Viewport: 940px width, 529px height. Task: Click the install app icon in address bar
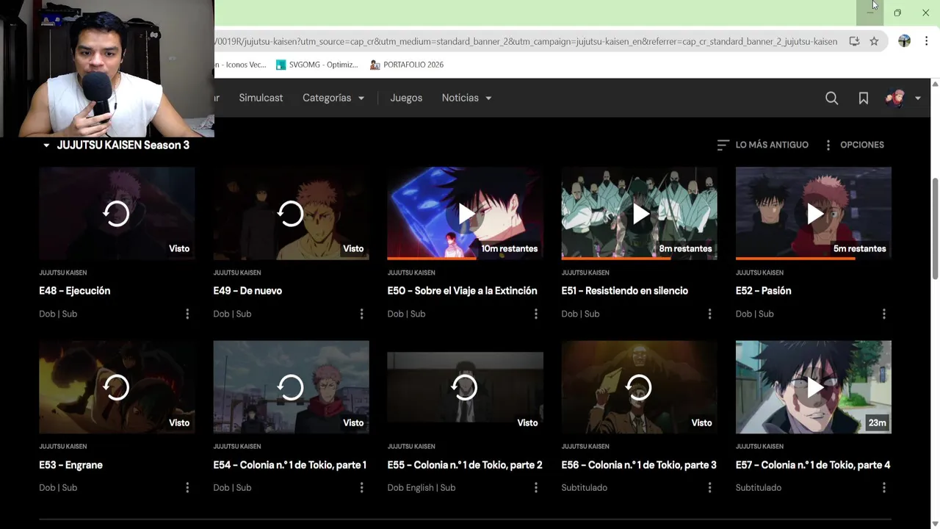(854, 42)
